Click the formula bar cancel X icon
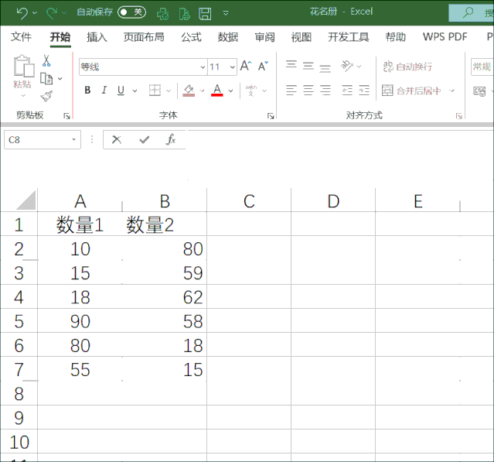 point(117,140)
